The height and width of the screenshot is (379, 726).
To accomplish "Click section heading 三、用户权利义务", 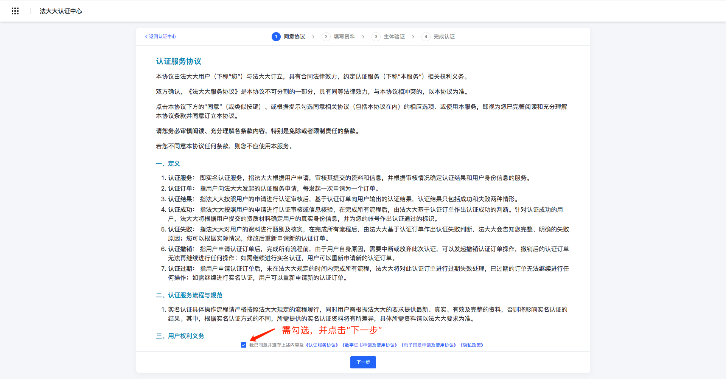I will 180,336.
